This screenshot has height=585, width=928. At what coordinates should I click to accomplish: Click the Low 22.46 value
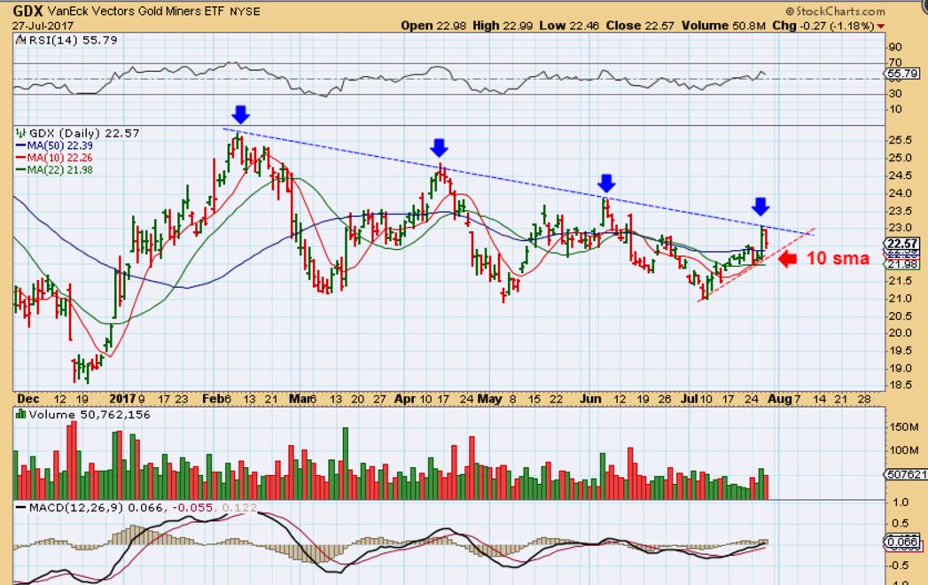569,26
